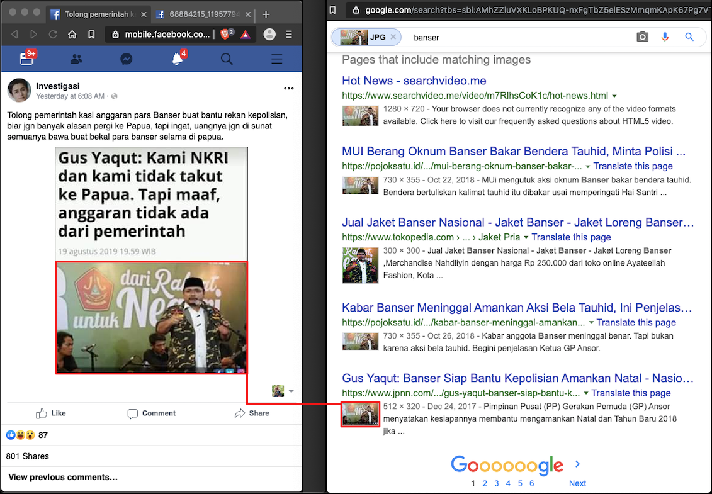
Task: Open Facebook notifications bell
Action: [x=178, y=59]
